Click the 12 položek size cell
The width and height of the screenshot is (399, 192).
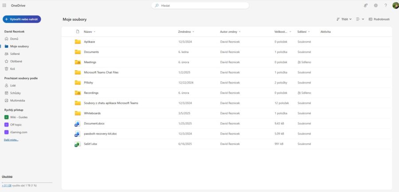pos(282,103)
